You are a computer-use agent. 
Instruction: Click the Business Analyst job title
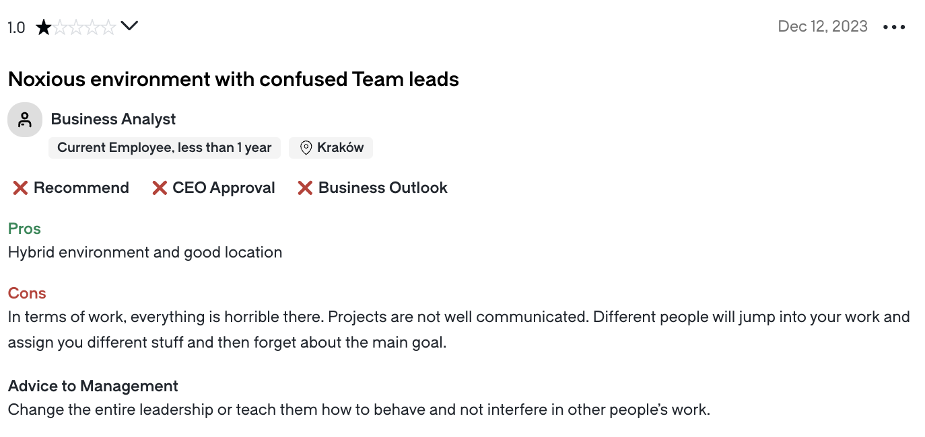(113, 119)
